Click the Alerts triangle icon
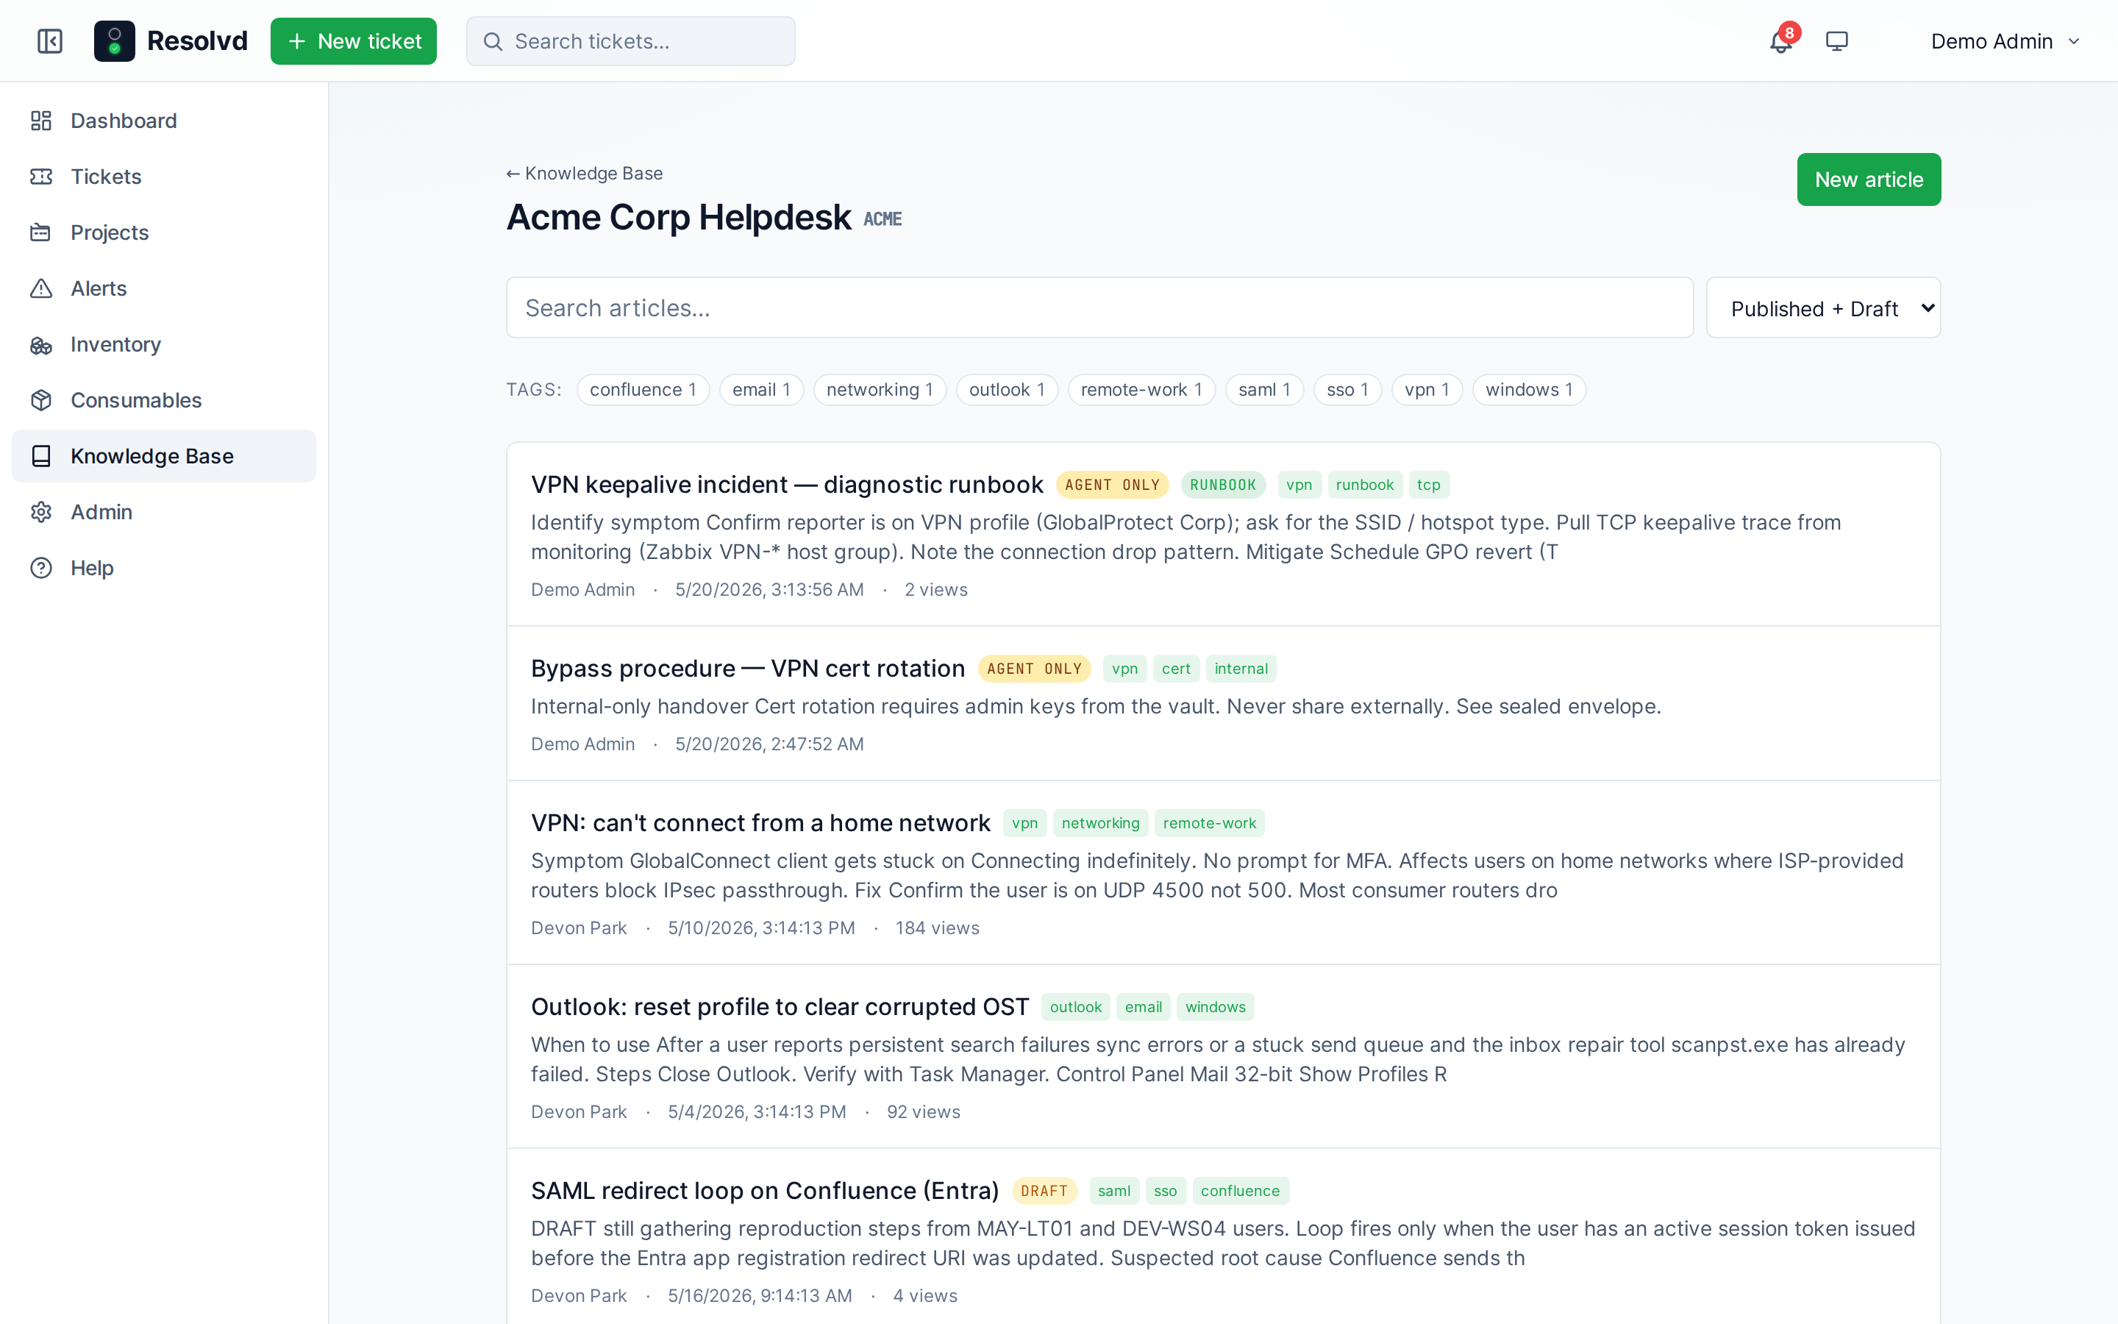 [x=41, y=289]
